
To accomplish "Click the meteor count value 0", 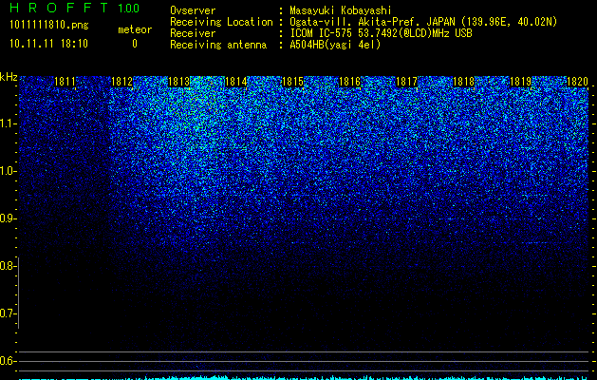I will pos(135,44).
